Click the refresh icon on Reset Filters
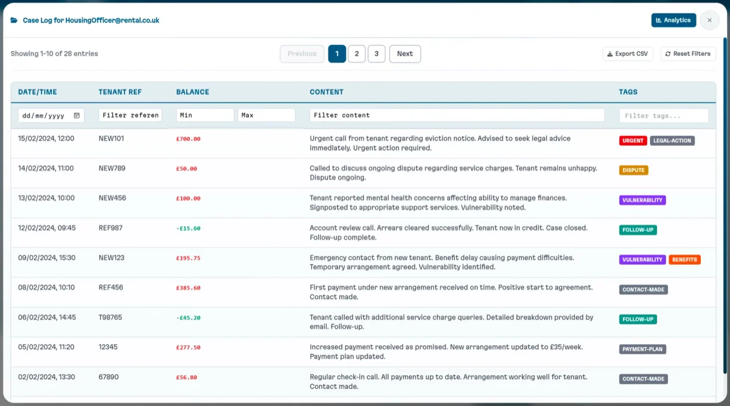Viewport: 730px width, 406px height. 667,53
